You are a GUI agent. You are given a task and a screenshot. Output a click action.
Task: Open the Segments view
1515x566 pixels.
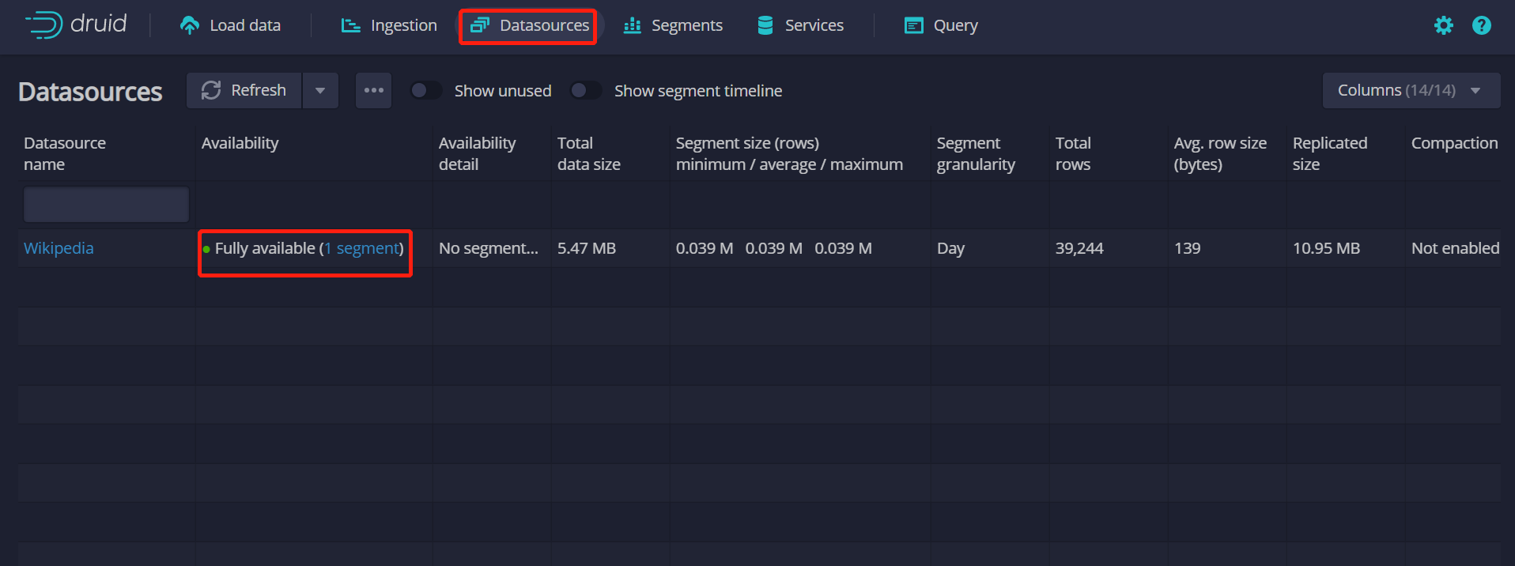[x=673, y=25]
